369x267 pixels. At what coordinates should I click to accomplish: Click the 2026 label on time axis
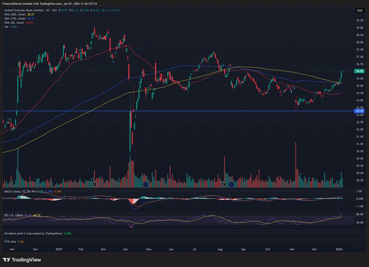pyautogui.click(x=339, y=249)
